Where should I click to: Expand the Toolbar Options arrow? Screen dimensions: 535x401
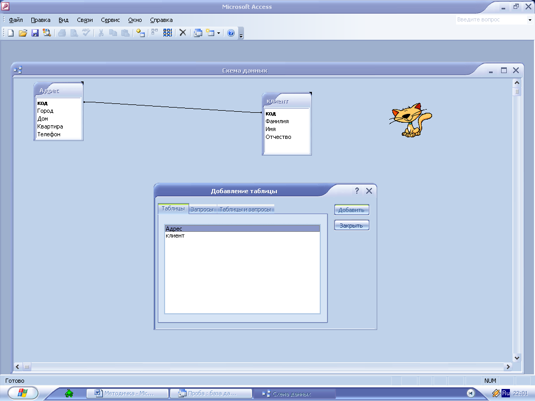click(241, 33)
